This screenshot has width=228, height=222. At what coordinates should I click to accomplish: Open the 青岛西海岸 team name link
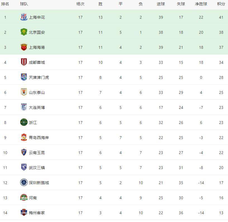[x=39, y=138]
